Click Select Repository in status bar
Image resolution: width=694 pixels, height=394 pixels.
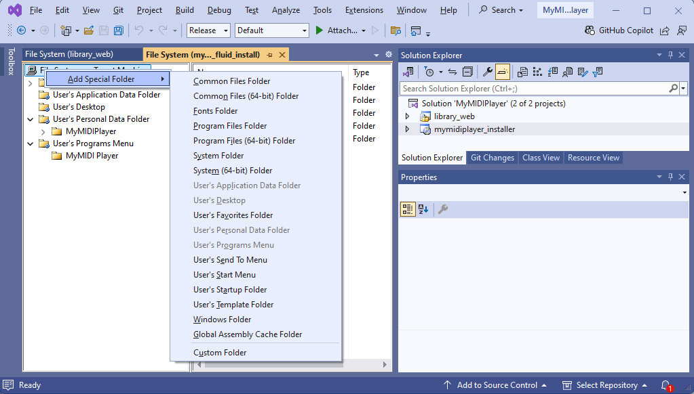tap(604, 385)
